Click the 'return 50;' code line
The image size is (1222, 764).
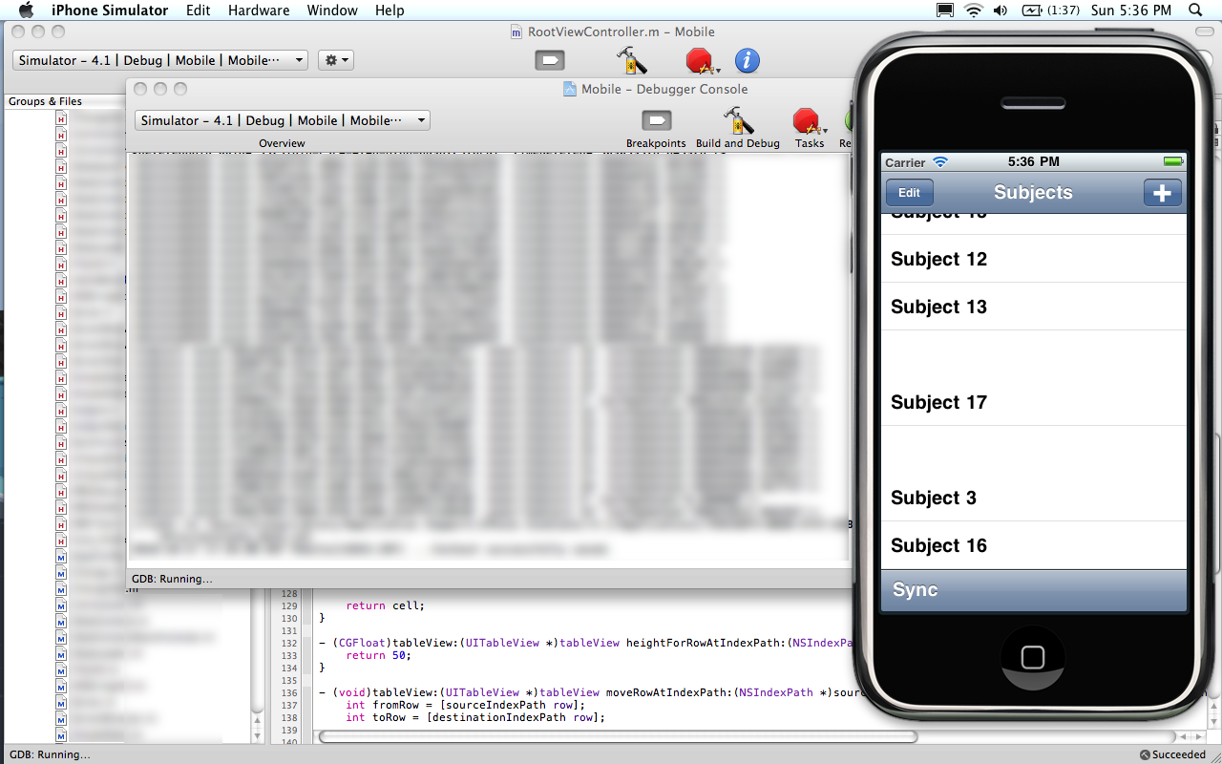[x=379, y=655]
